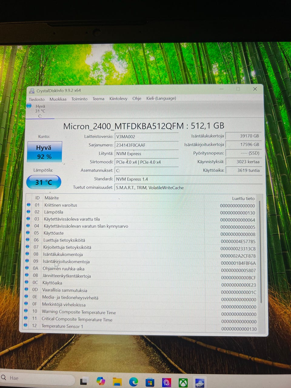This screenshot has height=388, width=291.
Task: Select the Isäntäkirjoituskomentoja row
Action: (142, 262)
